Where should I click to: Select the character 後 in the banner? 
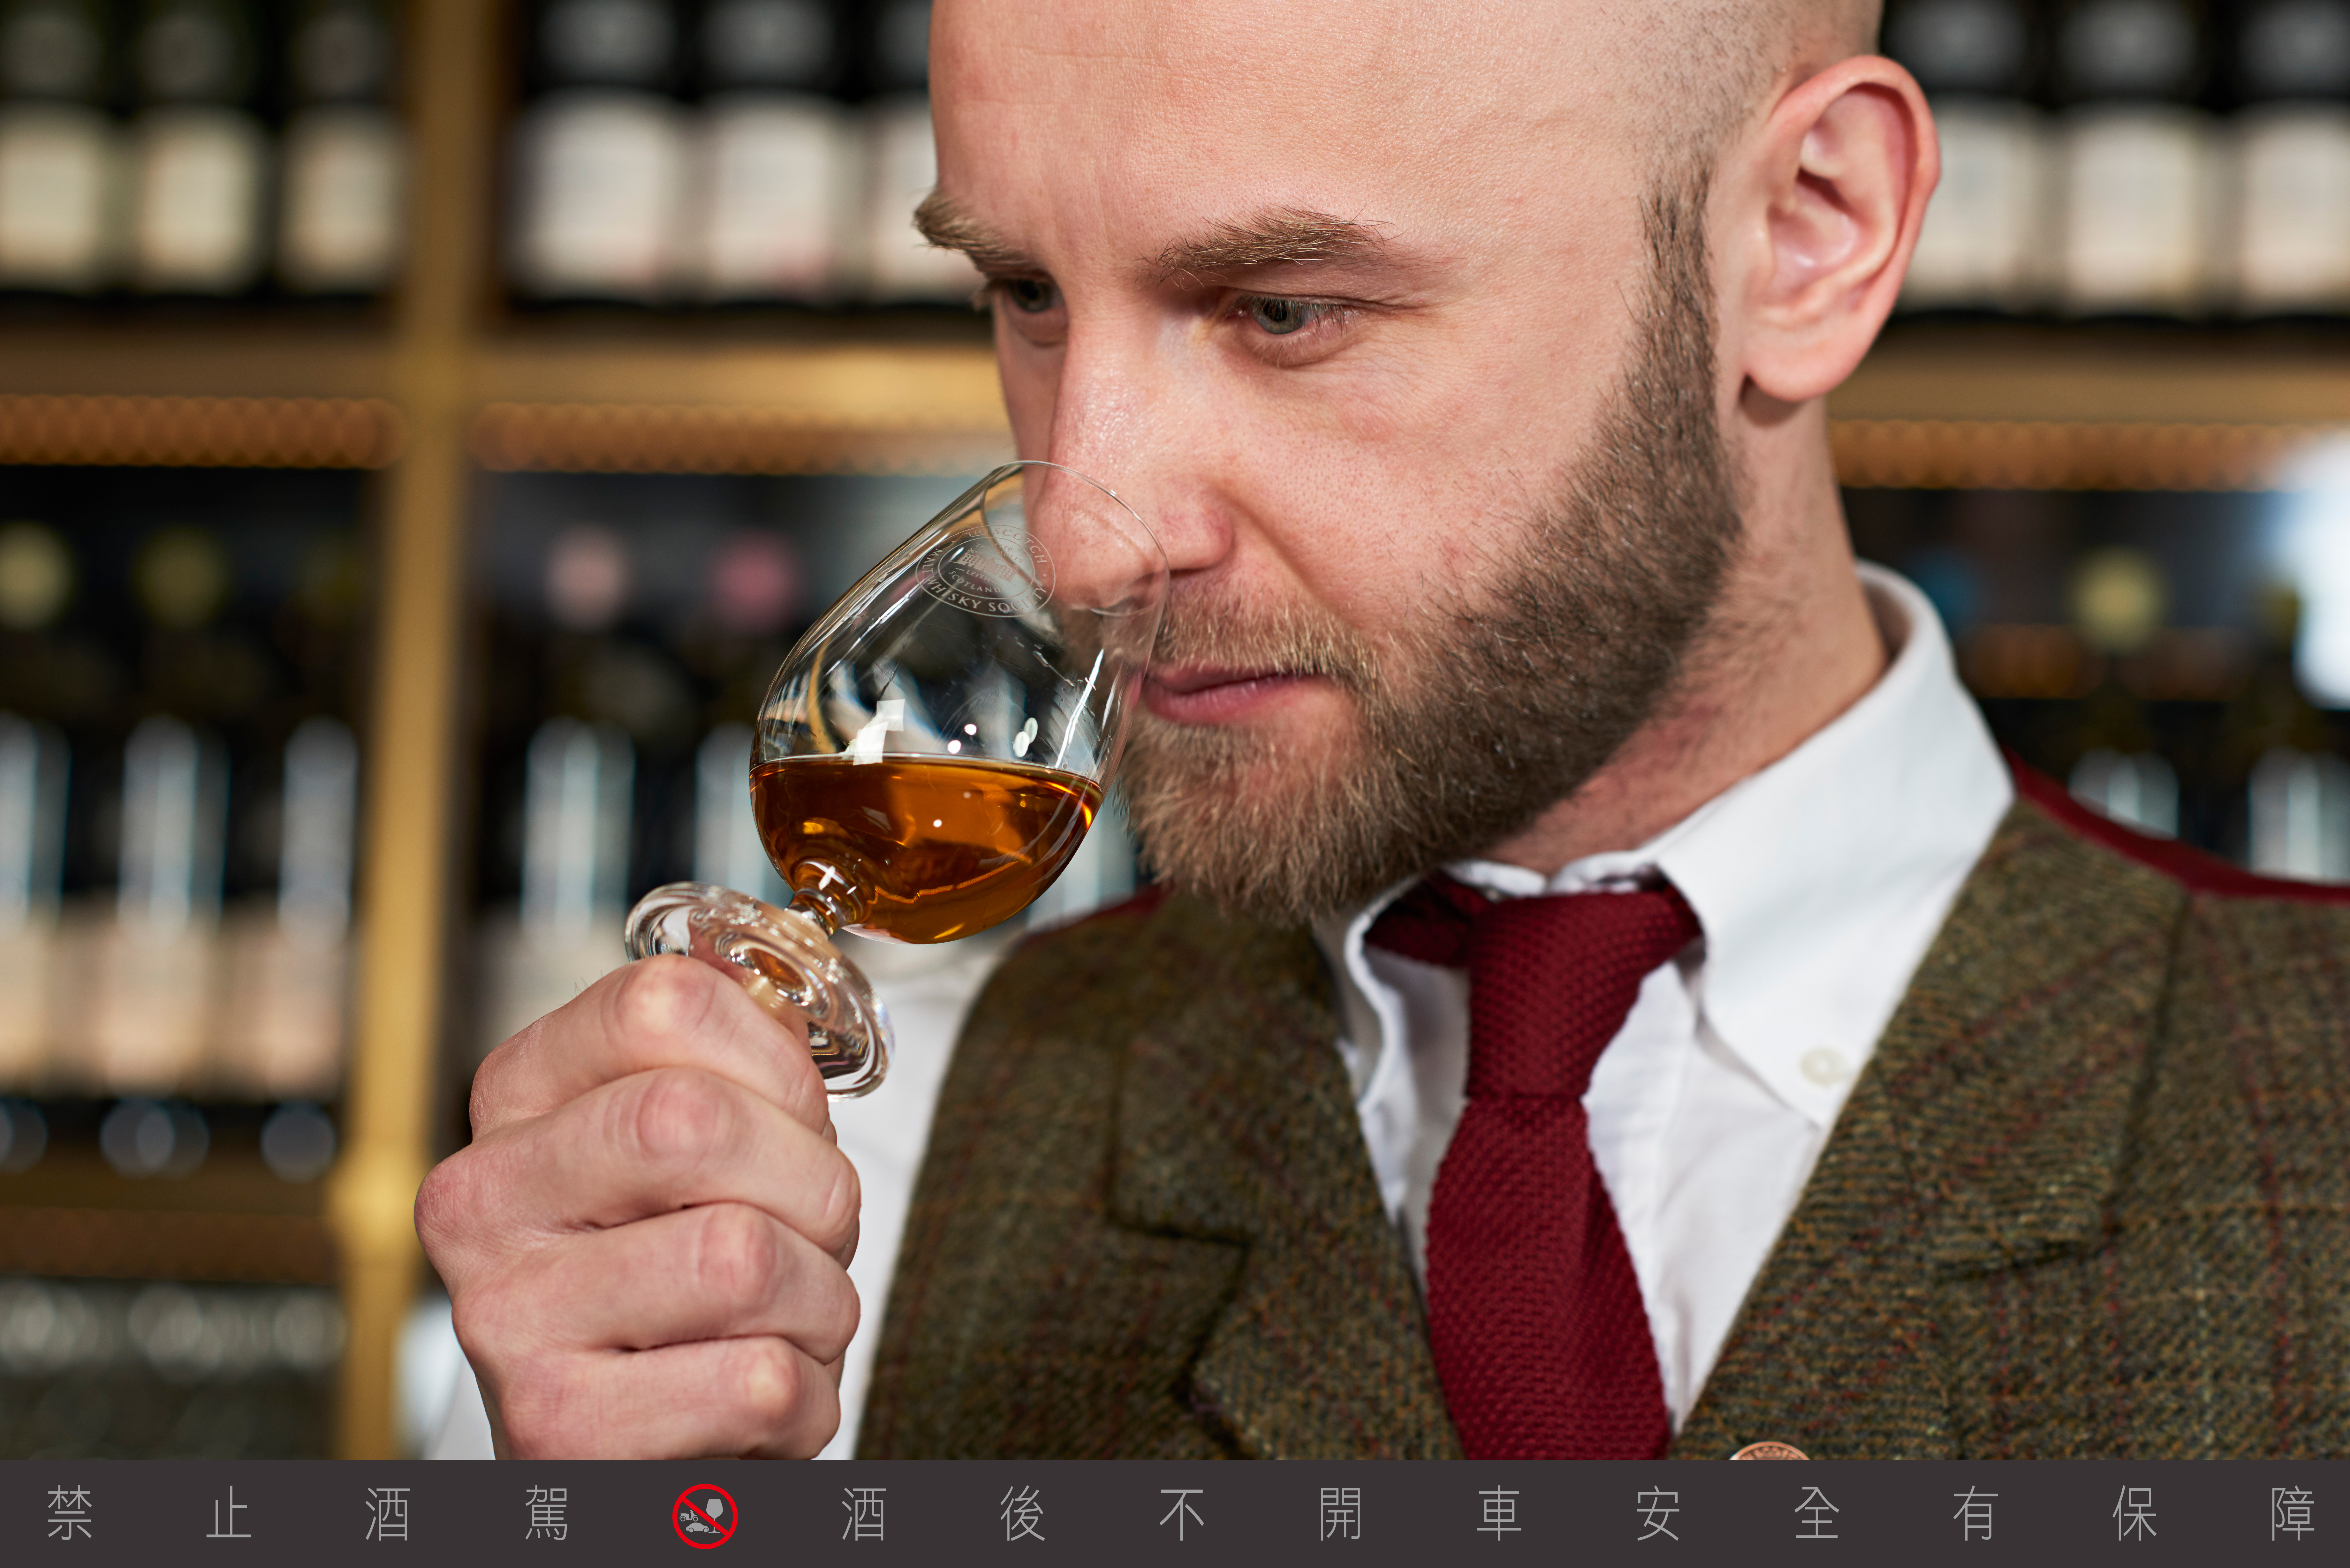(1023, 1513)
